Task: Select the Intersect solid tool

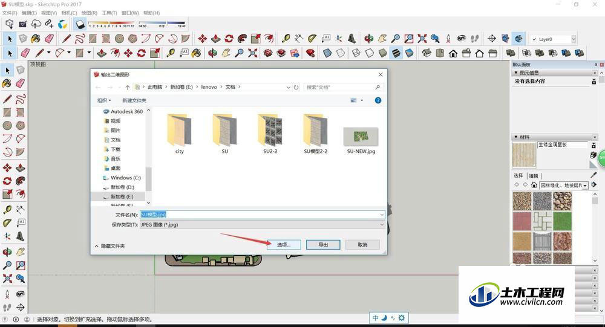Action: click(x=526, y=53)
